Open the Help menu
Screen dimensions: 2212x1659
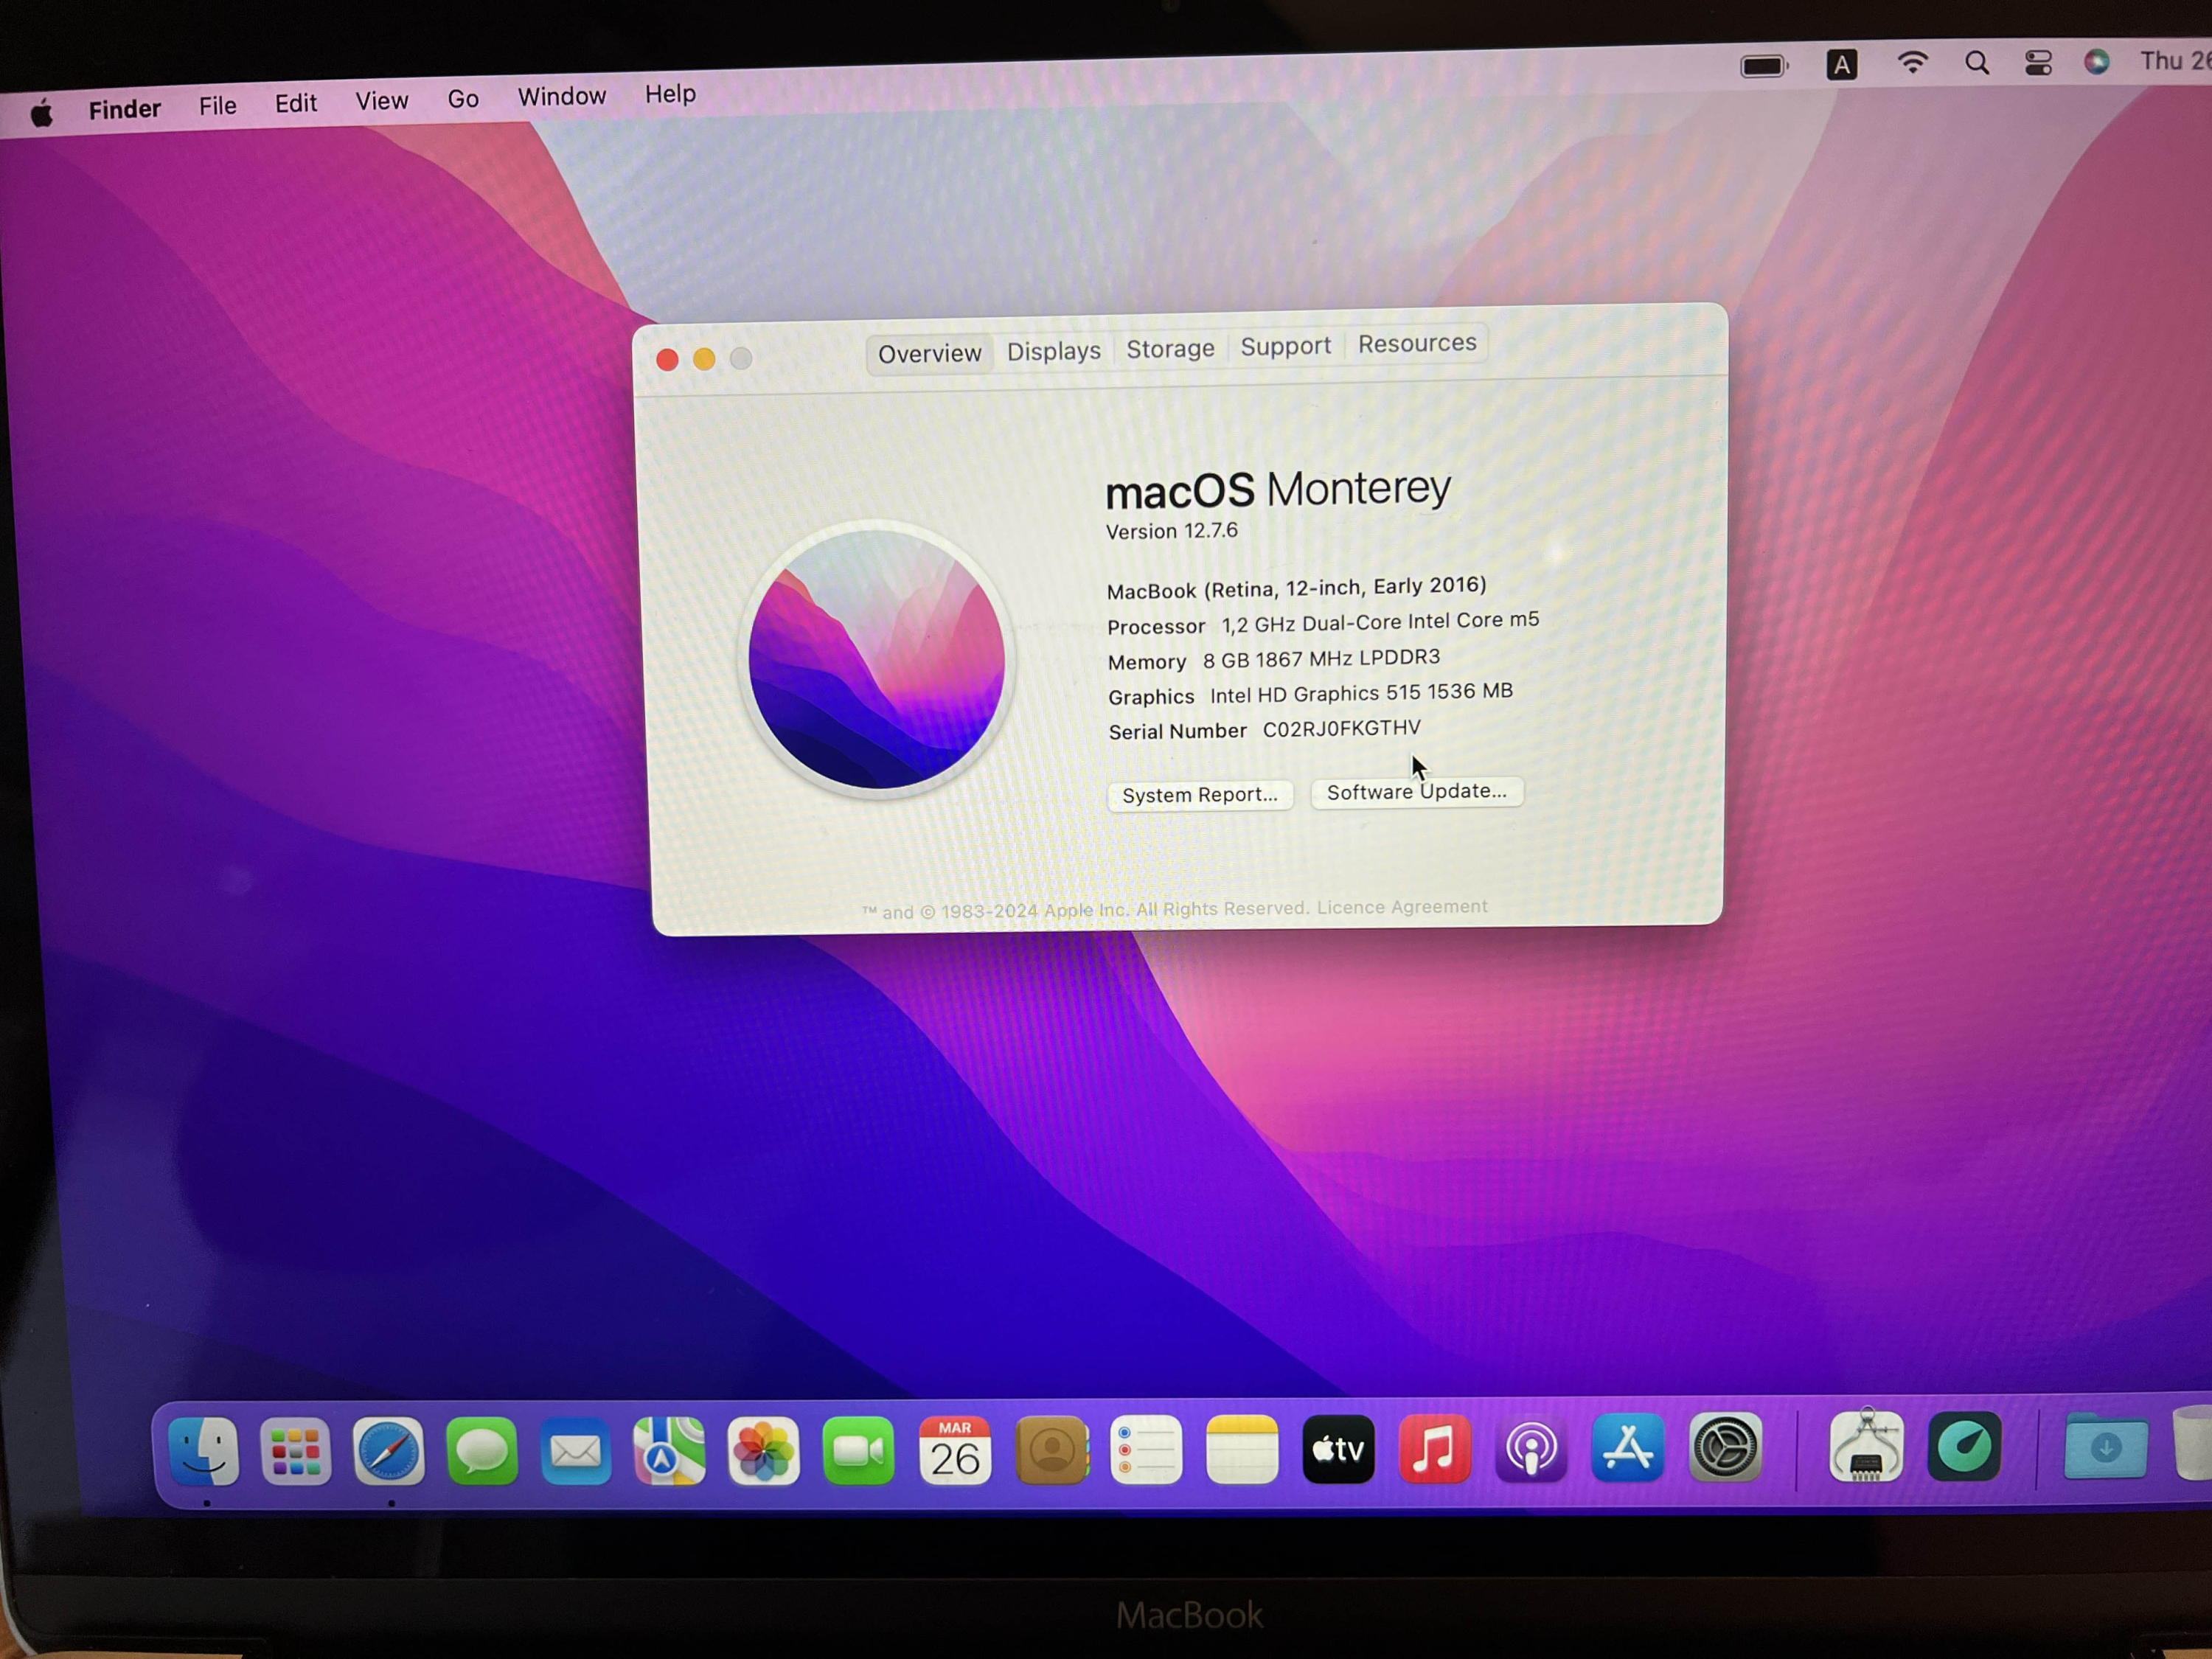pos(670,94)
